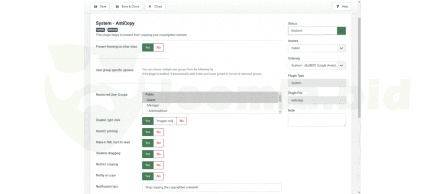Select Administrator in Restricted User Groups list
The height and width of the screenshot is (194, 445).
click(x=210, y=111)
